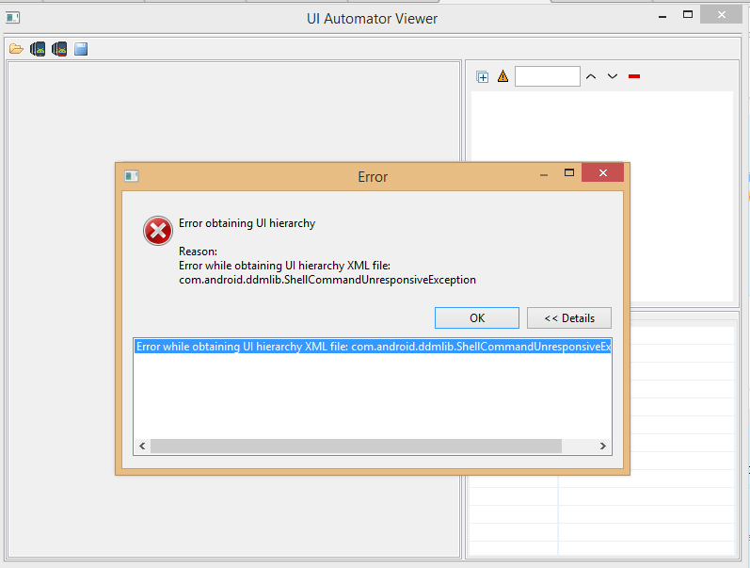Minimize the UI Automator Viewer window
This screenshot has height=568, width=750.
[662, 17]
